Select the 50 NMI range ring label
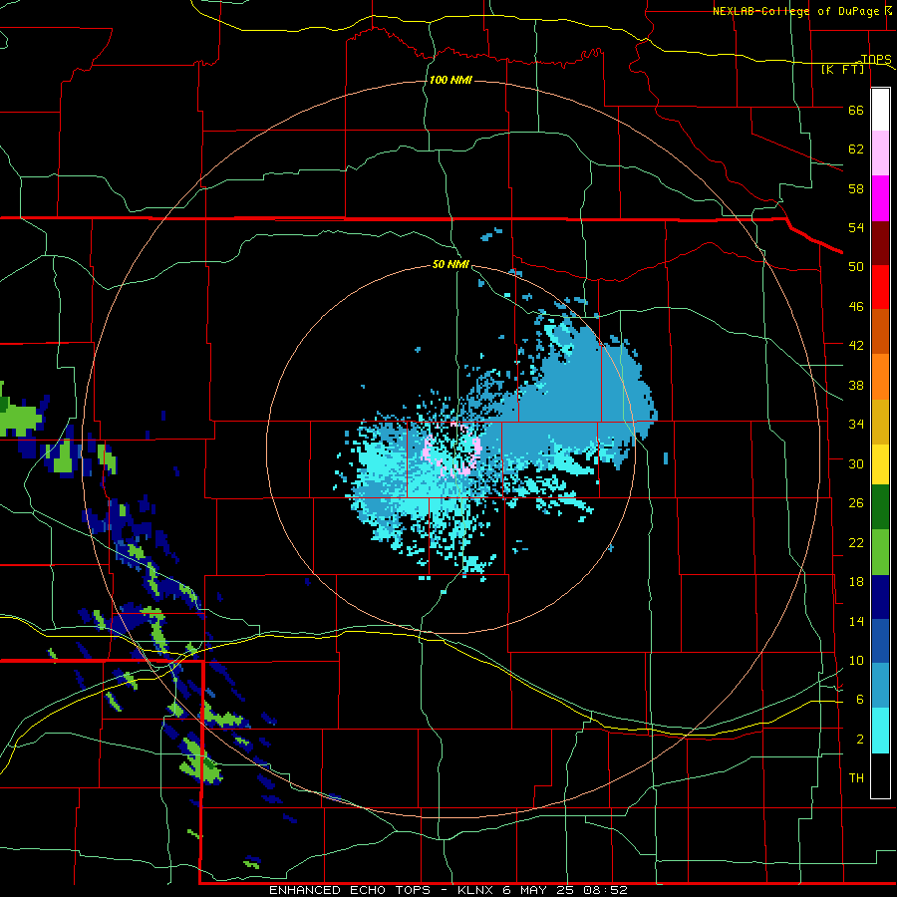This screenshot has width=897, height=897. click(x=450, y=264)
